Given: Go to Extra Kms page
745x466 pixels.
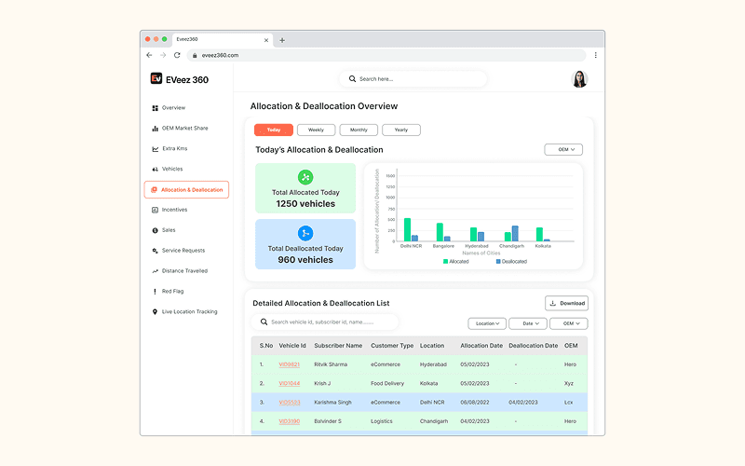Looking at the screenshot, I should click(x=169, y=149).
